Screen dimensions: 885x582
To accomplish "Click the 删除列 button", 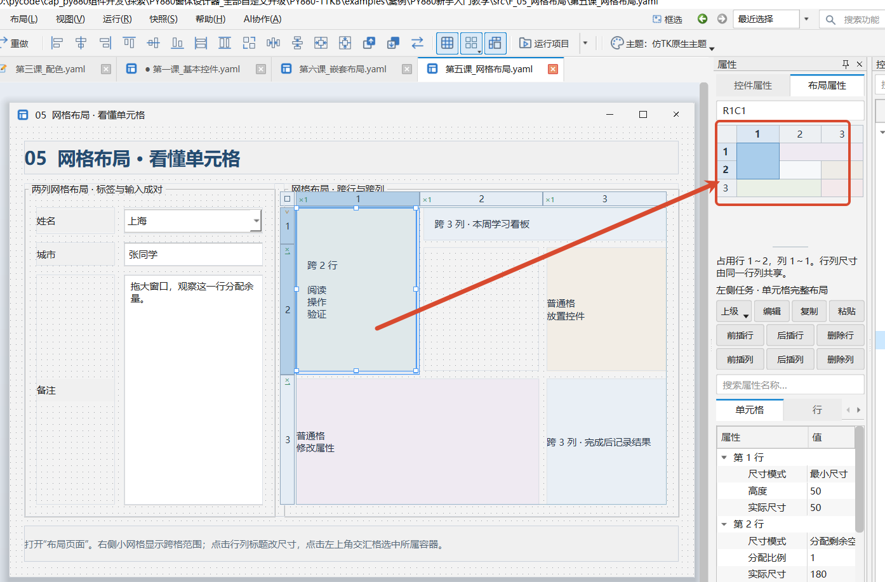I will coord(841,359).
